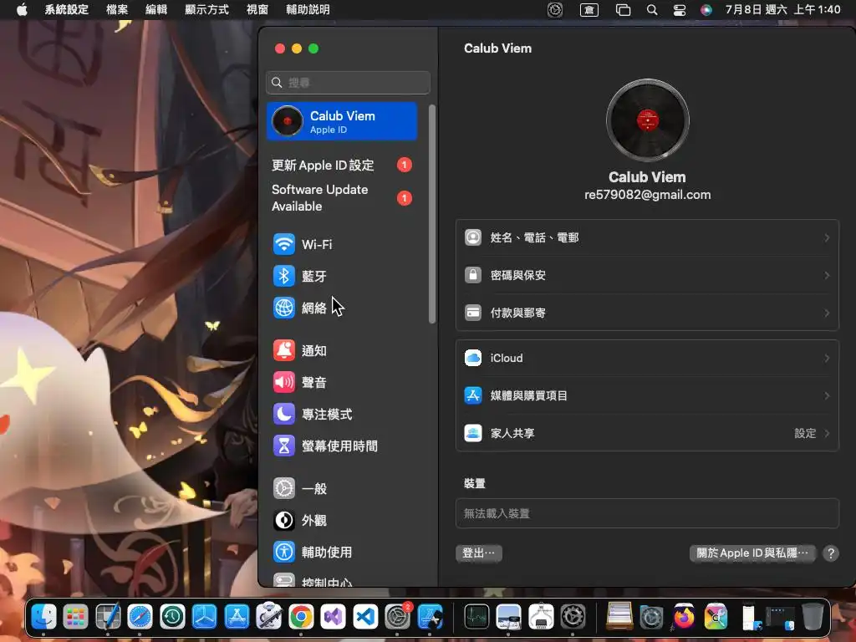Open Visual Studio Code from the Dock
The width and height of the screenshot is (856, 642).
pos(365,618)
